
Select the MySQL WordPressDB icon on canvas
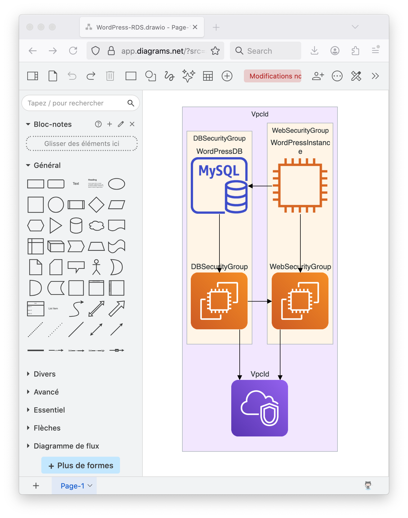pos(219,186)
